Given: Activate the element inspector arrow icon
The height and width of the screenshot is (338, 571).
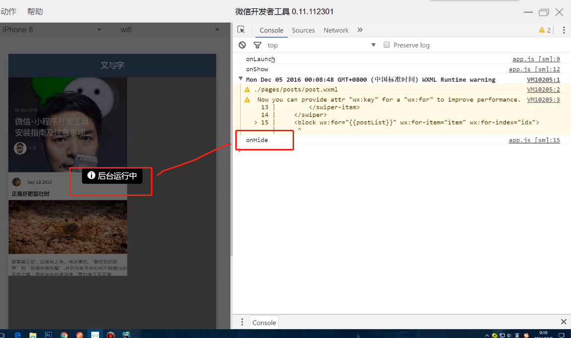Looking at the screenshot, I should tap(241, 30).
